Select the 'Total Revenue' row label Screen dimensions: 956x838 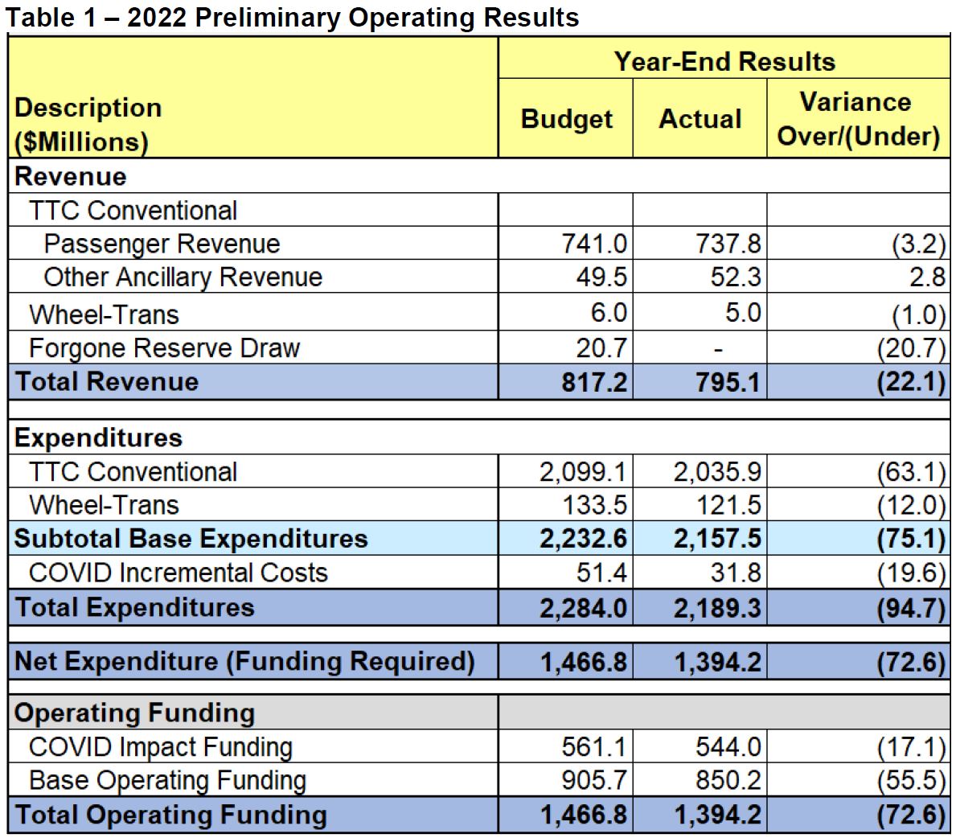coord(106,381)
